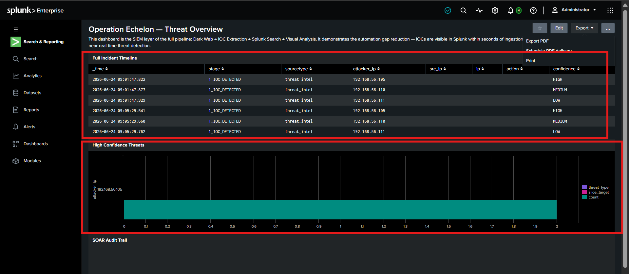Open the notifications bell icon
Viewport: 629px width, 274px height.
[510, 10]
